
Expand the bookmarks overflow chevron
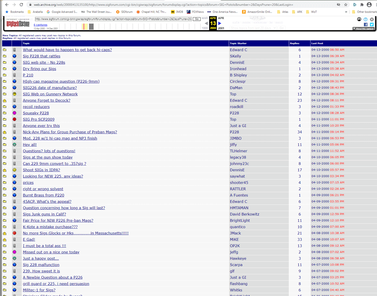pyautogui.click(x=346, y=12)
